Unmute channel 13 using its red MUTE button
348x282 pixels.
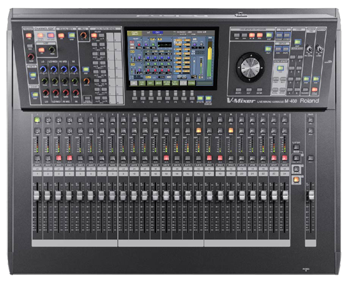(166, 158)
